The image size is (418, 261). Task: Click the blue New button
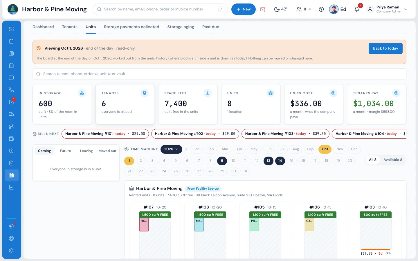click(243, 9)
